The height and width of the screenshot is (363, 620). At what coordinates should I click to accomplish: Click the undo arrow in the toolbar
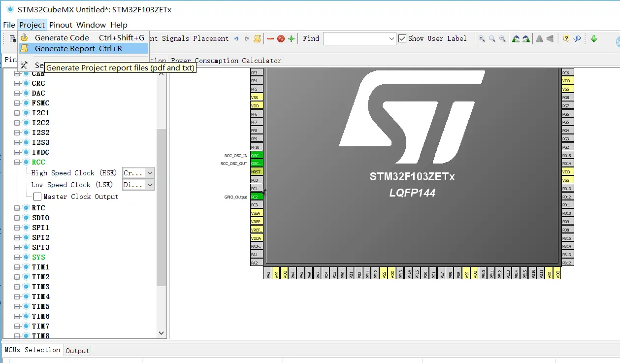[x=236, y=38]
